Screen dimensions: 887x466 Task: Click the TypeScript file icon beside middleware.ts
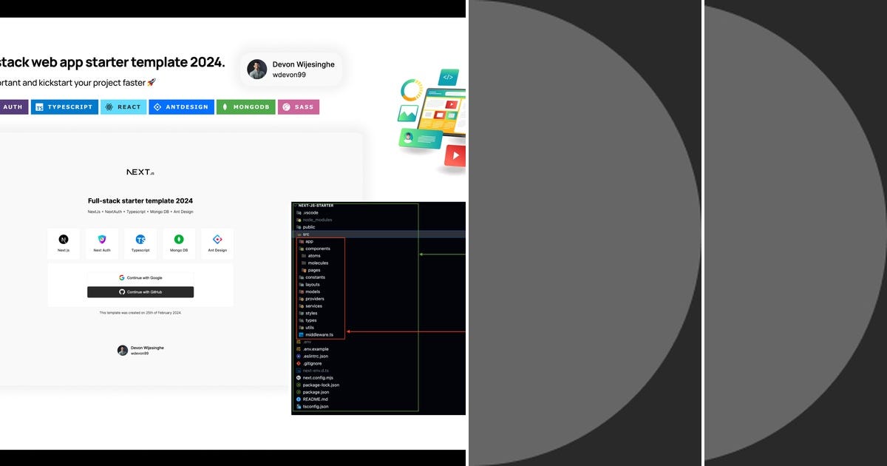300,334
